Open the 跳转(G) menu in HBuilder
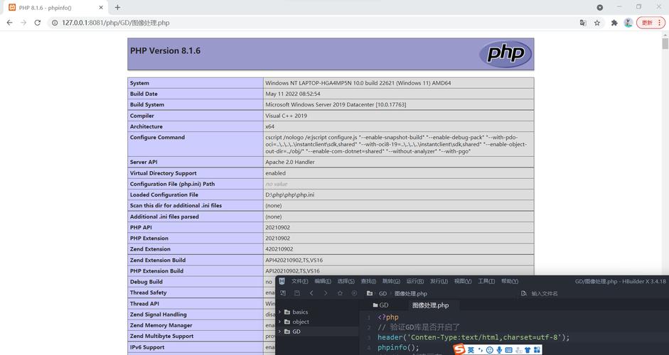Image resolution: width=669 pixels, height=355 pixels. point(391,281)
